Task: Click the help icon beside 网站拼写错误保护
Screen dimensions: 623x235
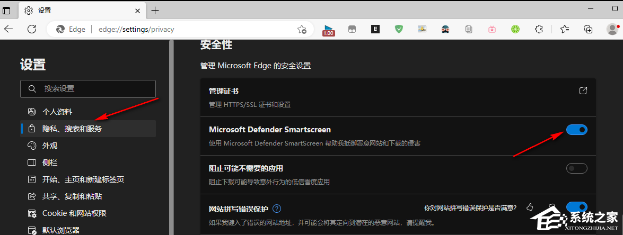Action: click(x=276, y=209)
